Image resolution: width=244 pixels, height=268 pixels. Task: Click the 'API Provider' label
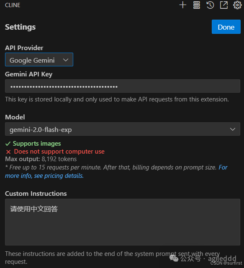point(24,48)
